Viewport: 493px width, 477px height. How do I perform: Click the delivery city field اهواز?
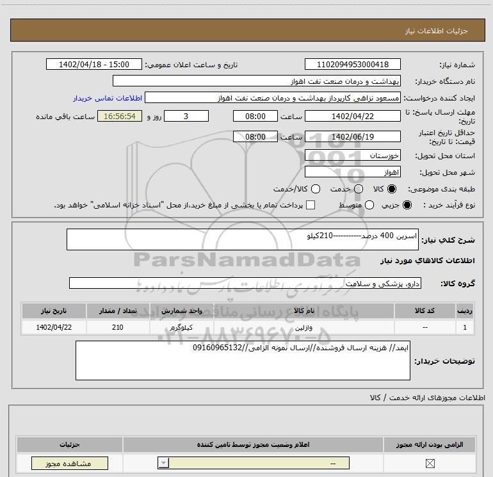pyautogui.click(x=352, y=172)
